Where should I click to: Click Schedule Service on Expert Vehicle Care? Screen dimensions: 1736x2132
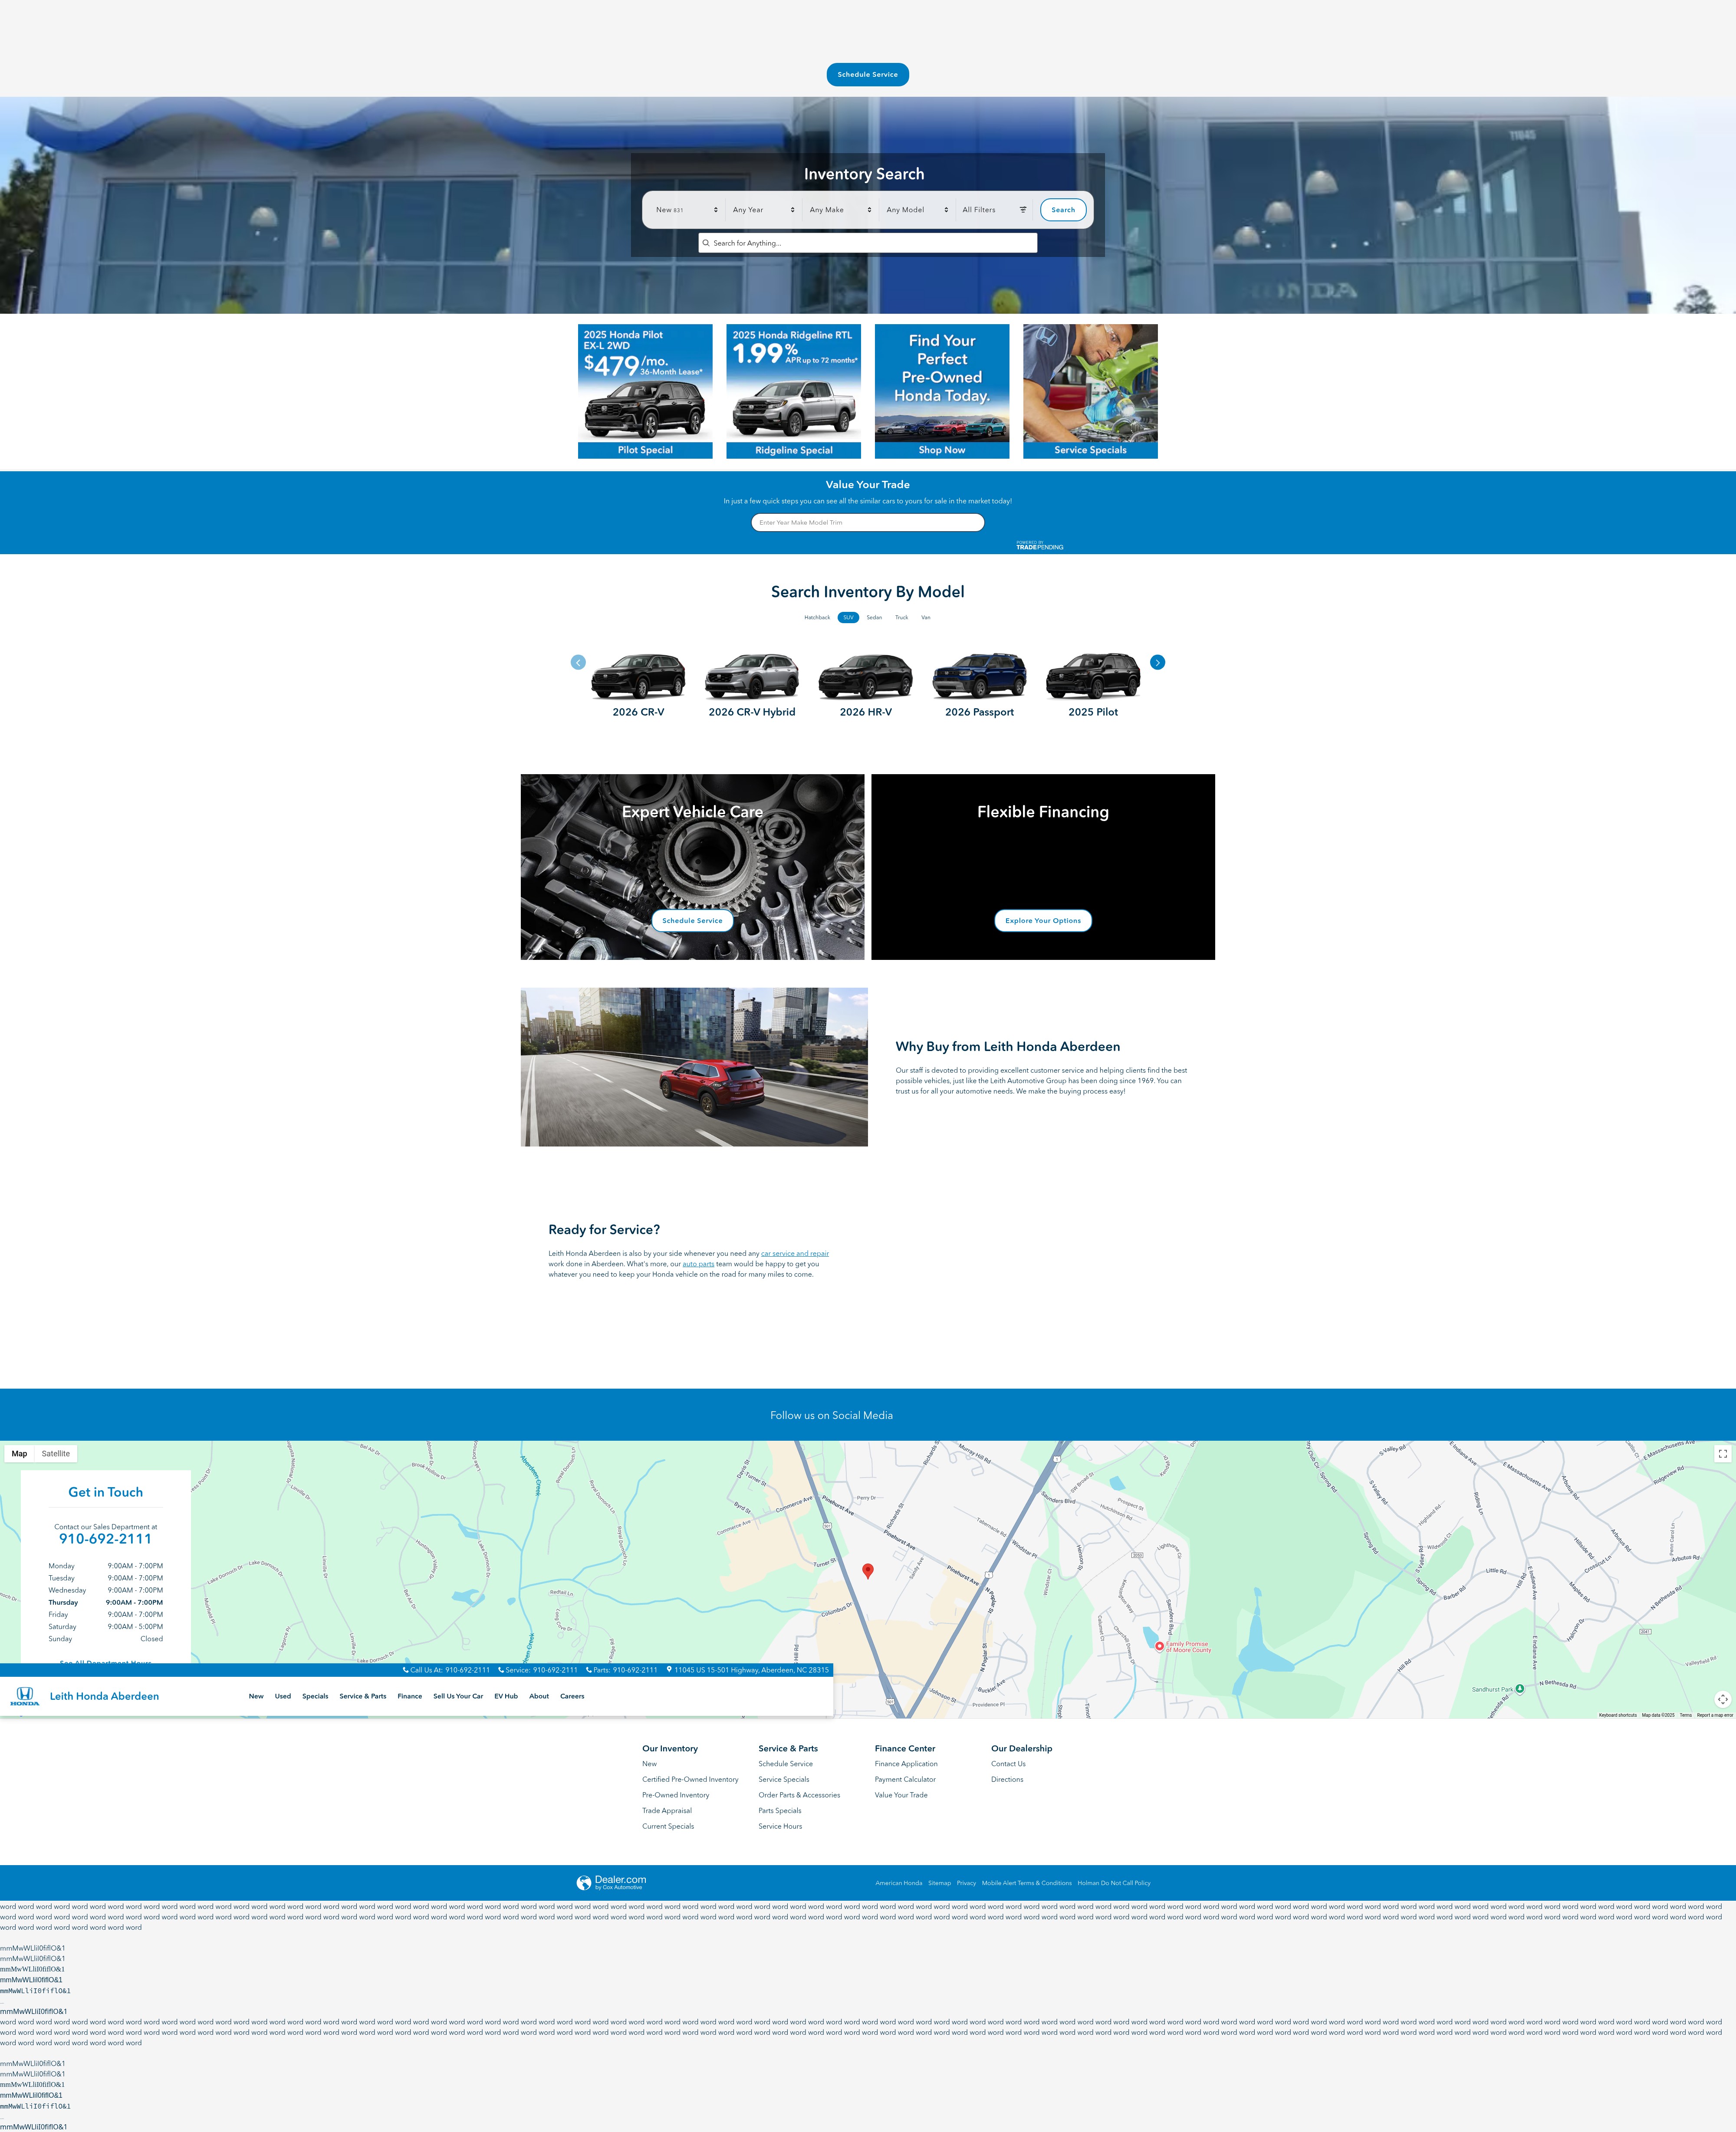click(692, 920)
